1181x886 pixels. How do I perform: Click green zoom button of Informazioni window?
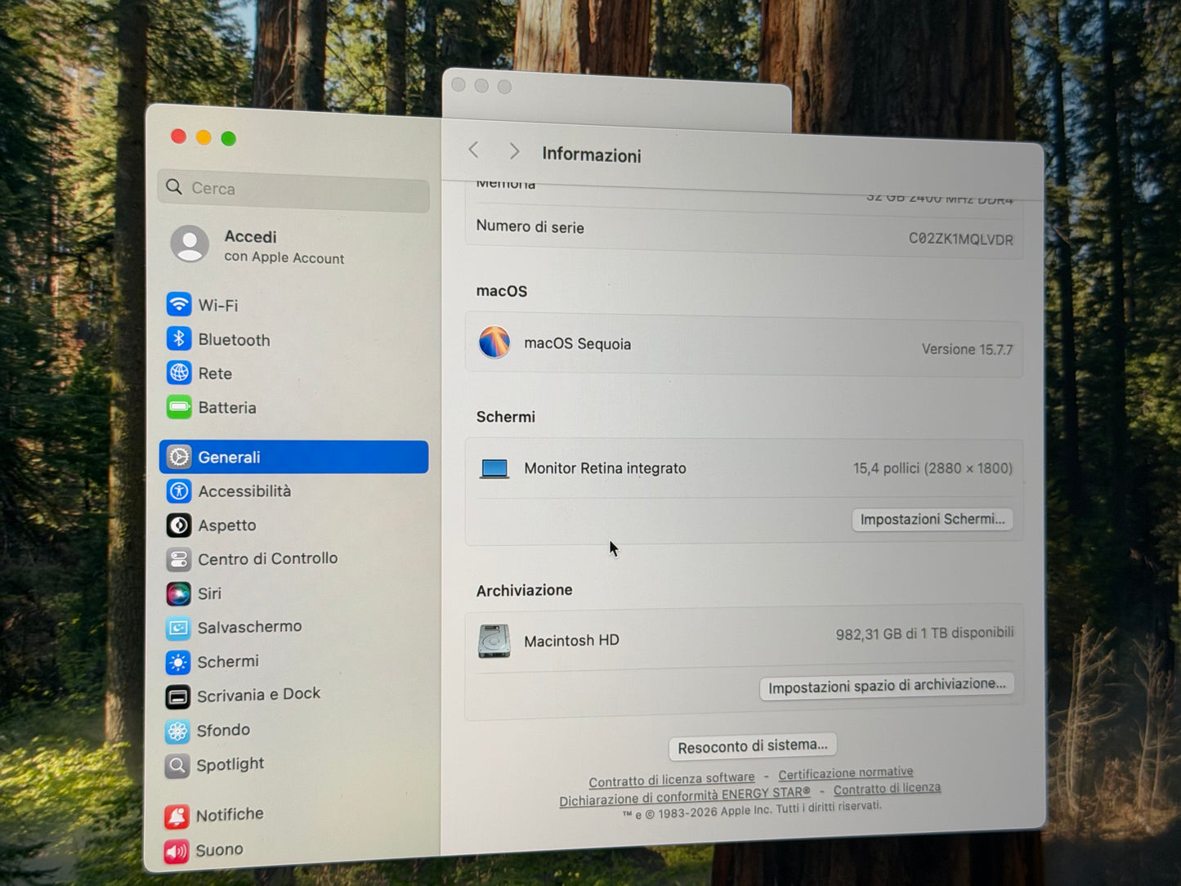(229, 139)
